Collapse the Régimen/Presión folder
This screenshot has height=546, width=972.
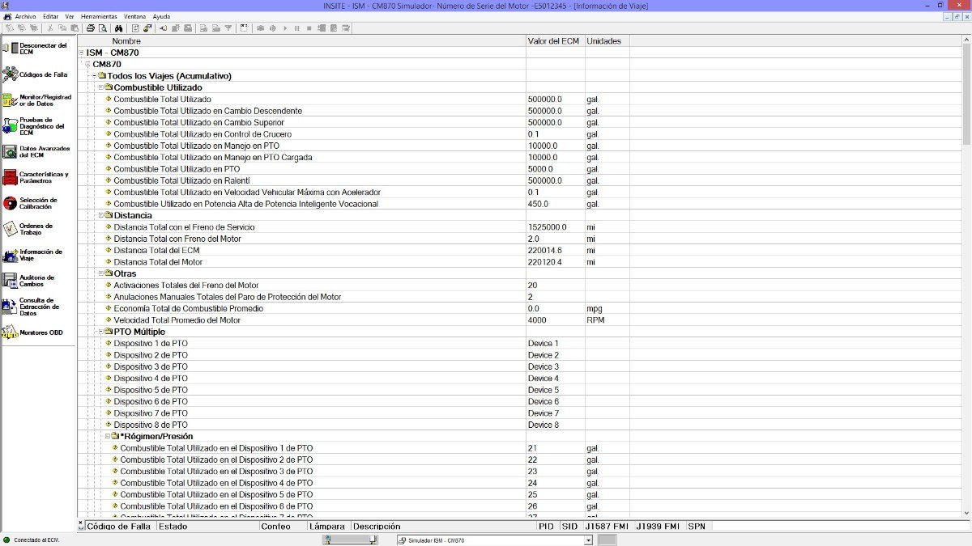click(108, 437)
